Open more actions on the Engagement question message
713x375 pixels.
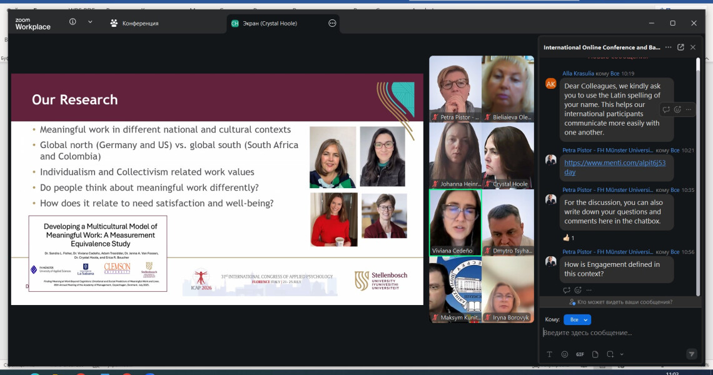(589, 290)
